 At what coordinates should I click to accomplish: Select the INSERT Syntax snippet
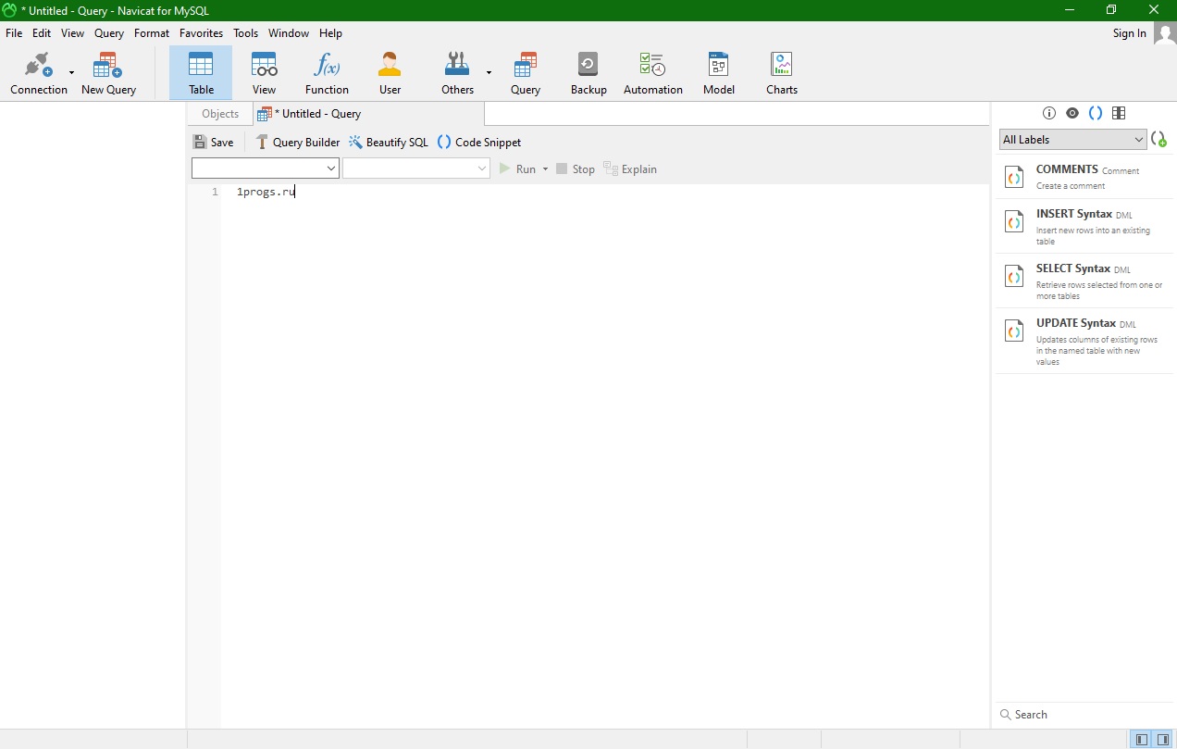click(1084, 227)
